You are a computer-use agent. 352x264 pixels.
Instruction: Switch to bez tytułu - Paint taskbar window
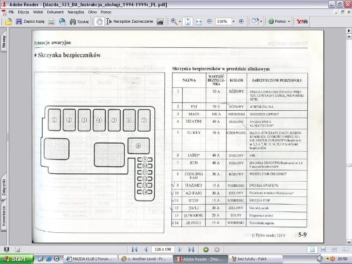coord(255,259)
